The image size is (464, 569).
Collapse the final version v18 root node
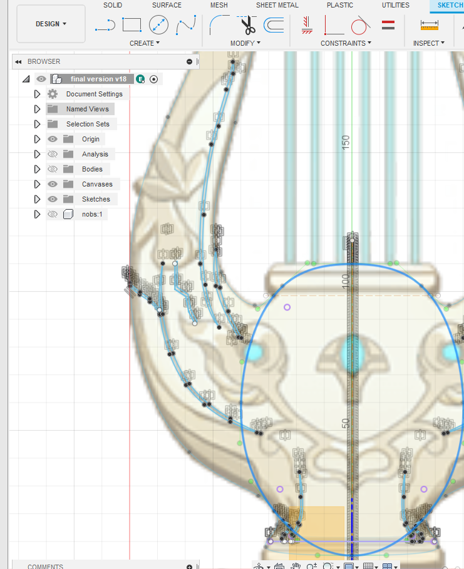click(x=26, y=79)
